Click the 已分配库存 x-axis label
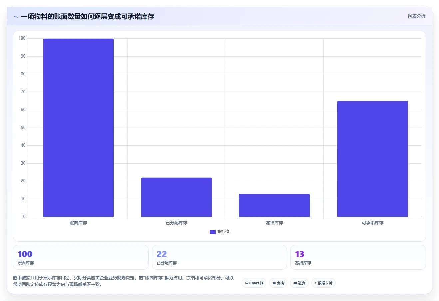Screen dimensions: 439x301 176,223
